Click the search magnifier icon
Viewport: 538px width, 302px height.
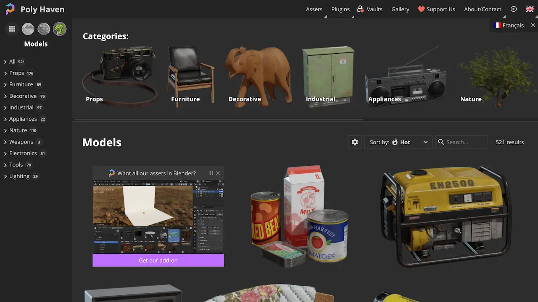[441, 142]
